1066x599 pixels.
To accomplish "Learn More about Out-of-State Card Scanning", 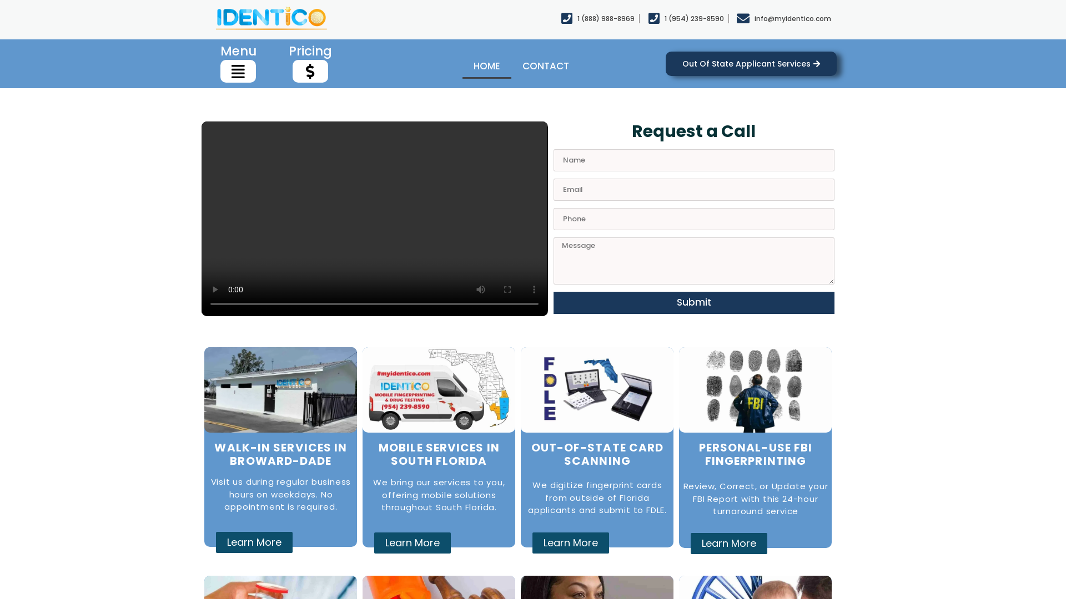I will click(x=571, y=543).
